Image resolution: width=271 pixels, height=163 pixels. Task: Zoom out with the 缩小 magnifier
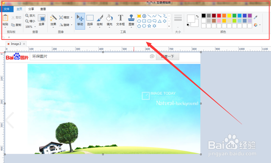(x=30, y=21)
